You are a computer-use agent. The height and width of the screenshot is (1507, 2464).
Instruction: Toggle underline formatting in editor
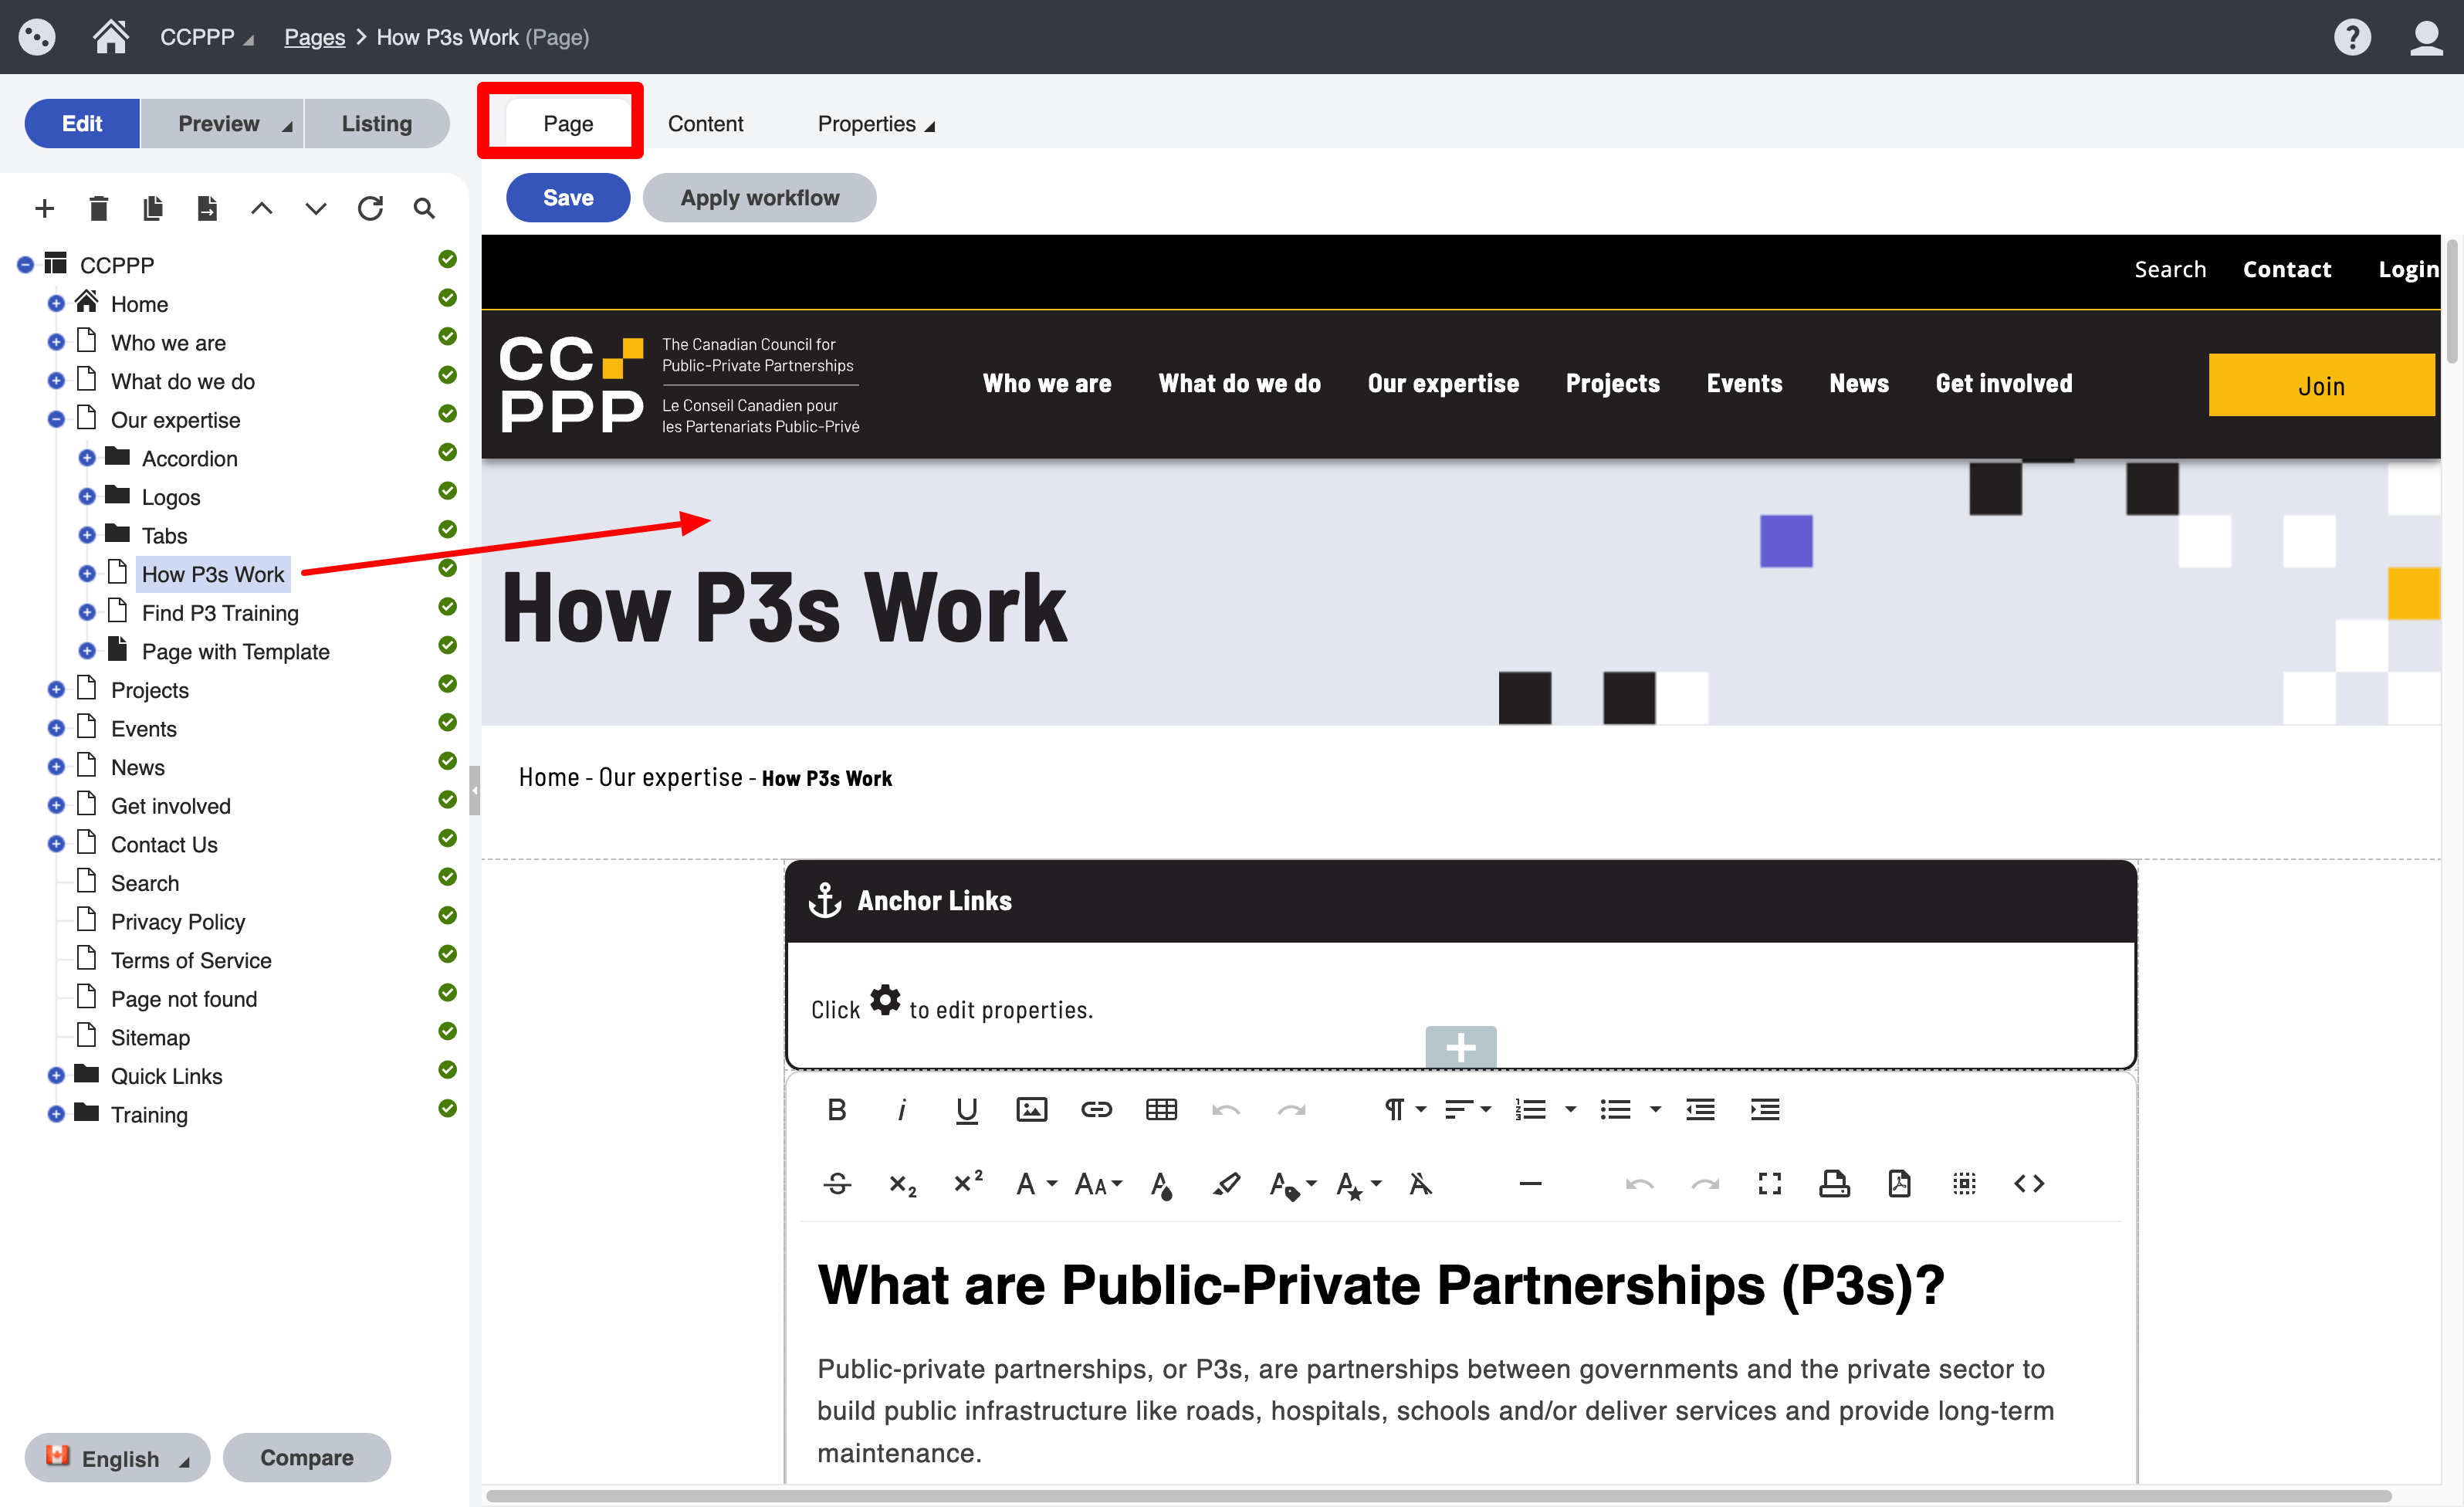coord(967,1109)
